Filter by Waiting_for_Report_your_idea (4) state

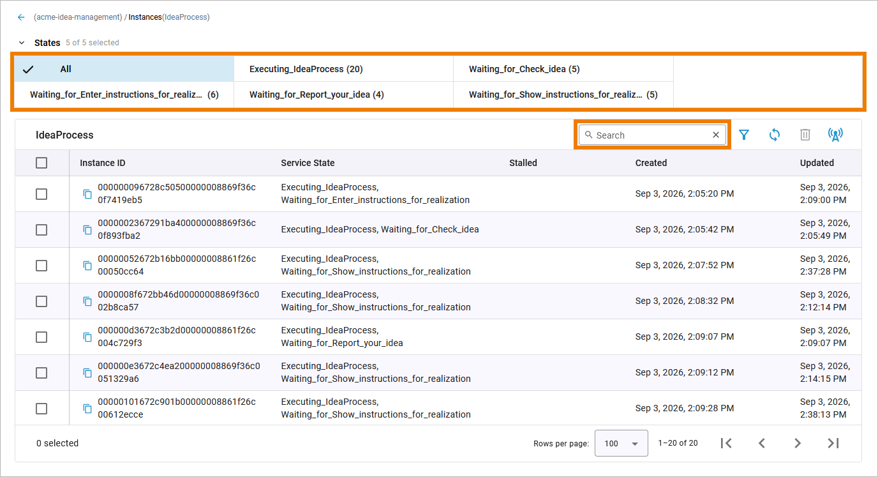click(x=343, y=95)
